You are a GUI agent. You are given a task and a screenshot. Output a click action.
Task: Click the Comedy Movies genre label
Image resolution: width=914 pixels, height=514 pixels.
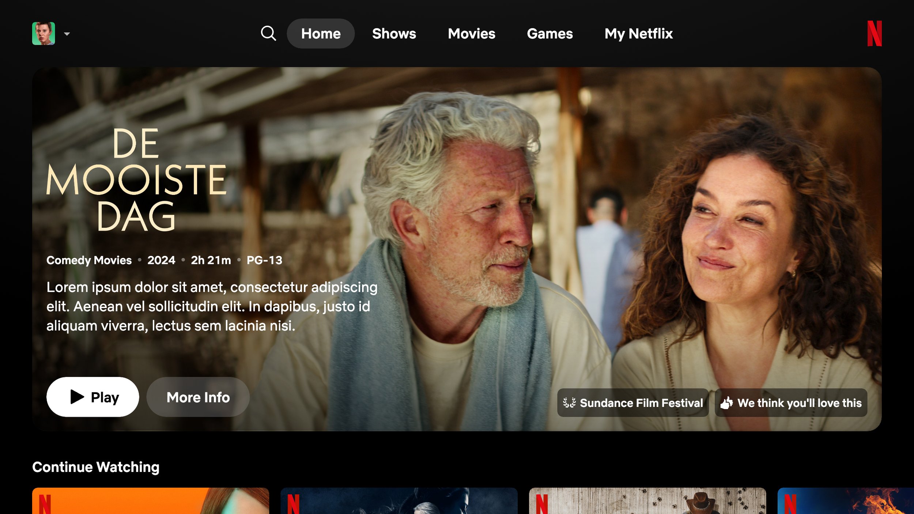pos(89,260)
